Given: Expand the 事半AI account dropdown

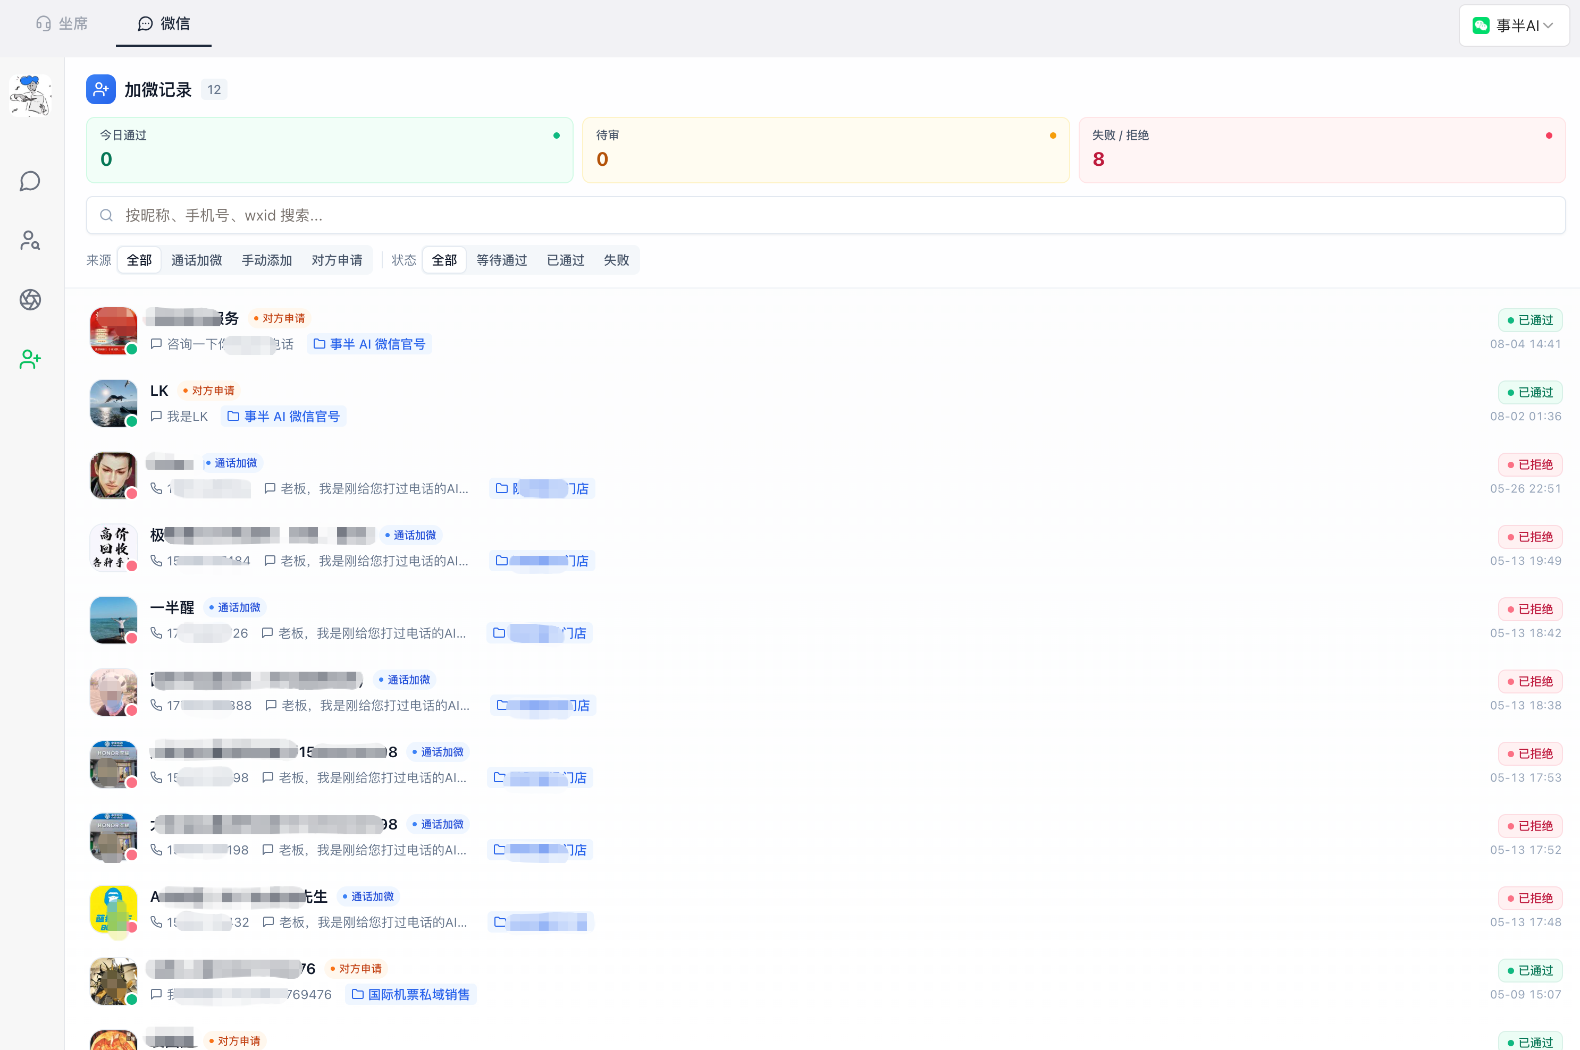Looking at the screenshot, I should (1514, 26).
